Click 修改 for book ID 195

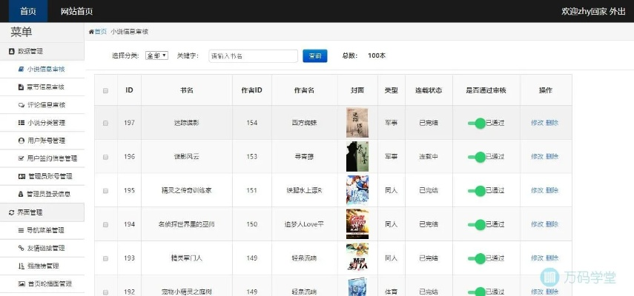coord(537,190)
